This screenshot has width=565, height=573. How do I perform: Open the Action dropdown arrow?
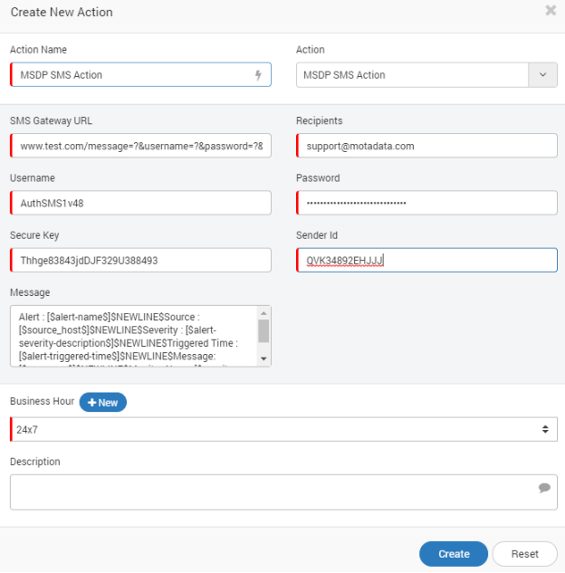click(x=542, y=75)
